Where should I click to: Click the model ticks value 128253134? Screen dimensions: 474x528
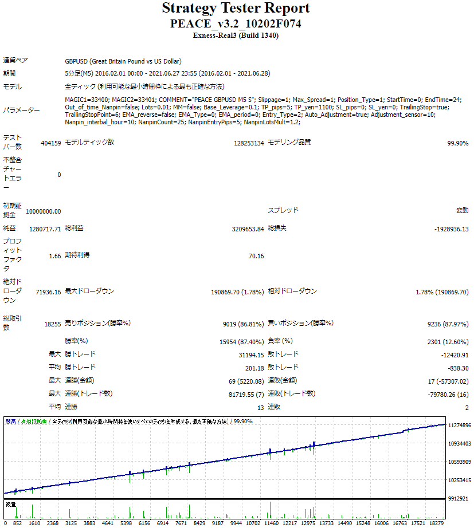point(249,143)
